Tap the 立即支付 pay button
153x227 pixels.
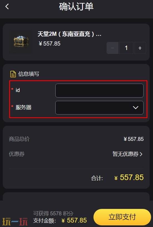click(x=122, y=217)
